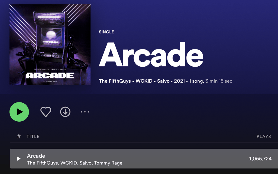Viewport: 278px width, 174px height.
Task: Play the Arcade track in the row
Action: 19,159
